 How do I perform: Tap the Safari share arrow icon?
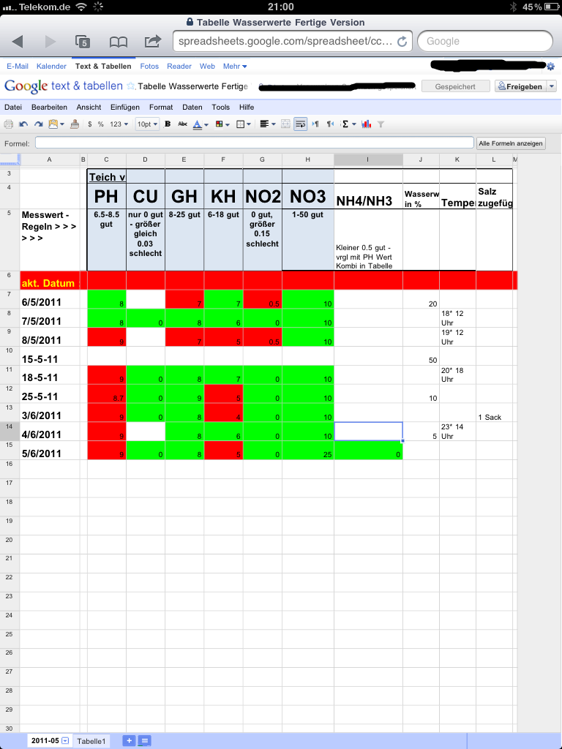(153, 41)
